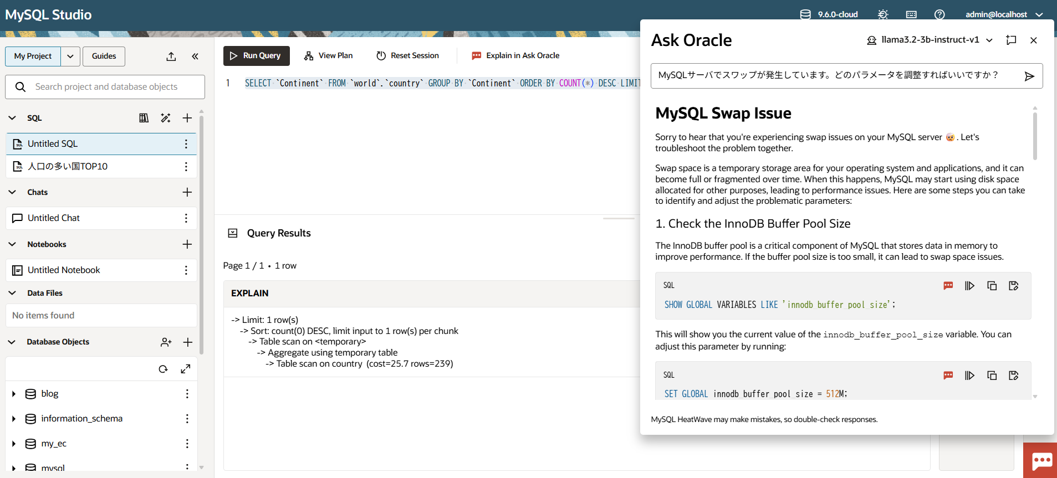This screenshot has height=478, width=1057.
Task: Open the admin@localhost user menu
Action: (x=1003, y=14)
